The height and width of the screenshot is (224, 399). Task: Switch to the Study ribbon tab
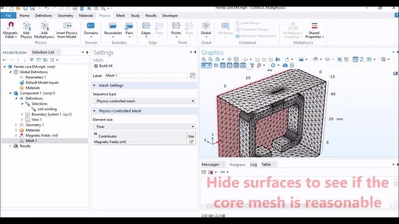pos(135,16)
